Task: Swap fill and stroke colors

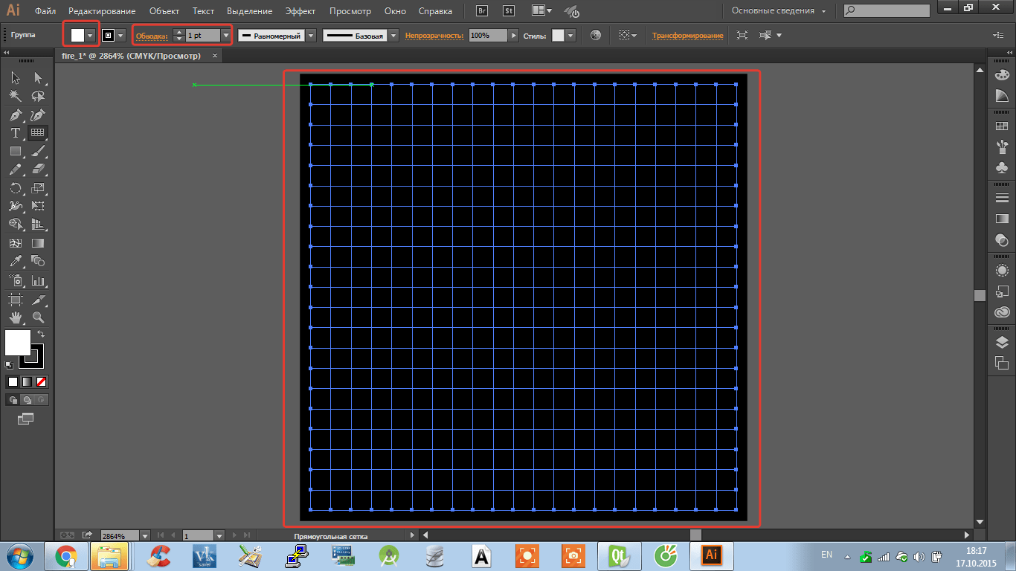Action: (41, 335)
